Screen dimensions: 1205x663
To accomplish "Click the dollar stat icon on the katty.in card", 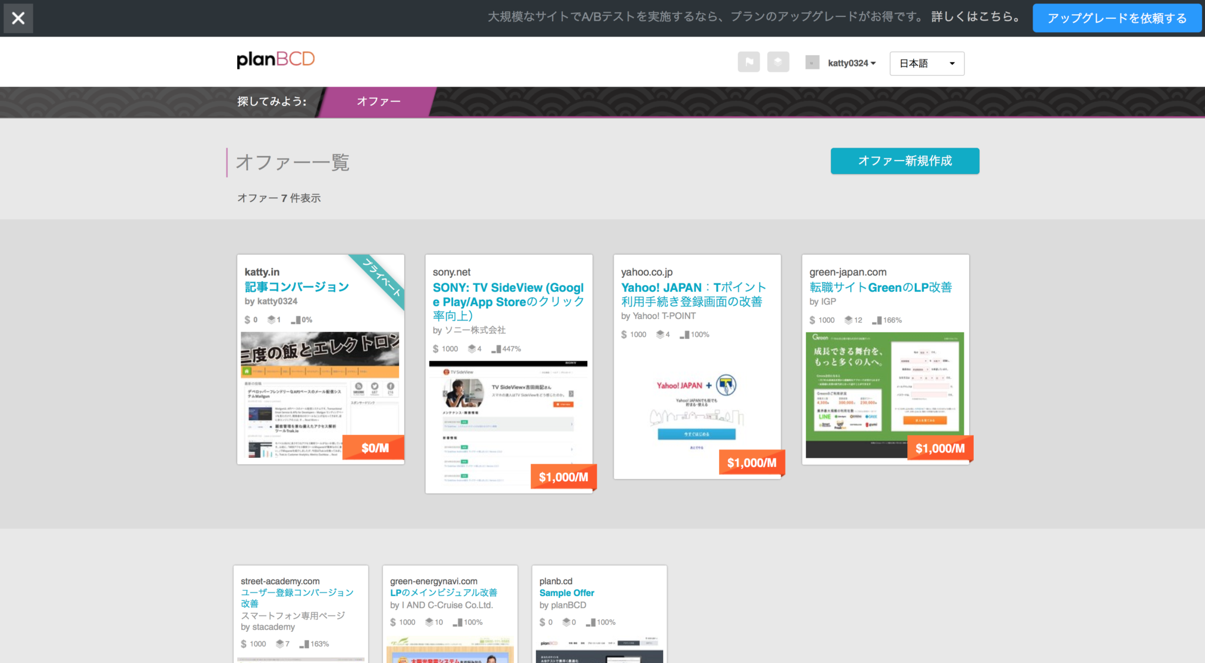I will 247,319.
